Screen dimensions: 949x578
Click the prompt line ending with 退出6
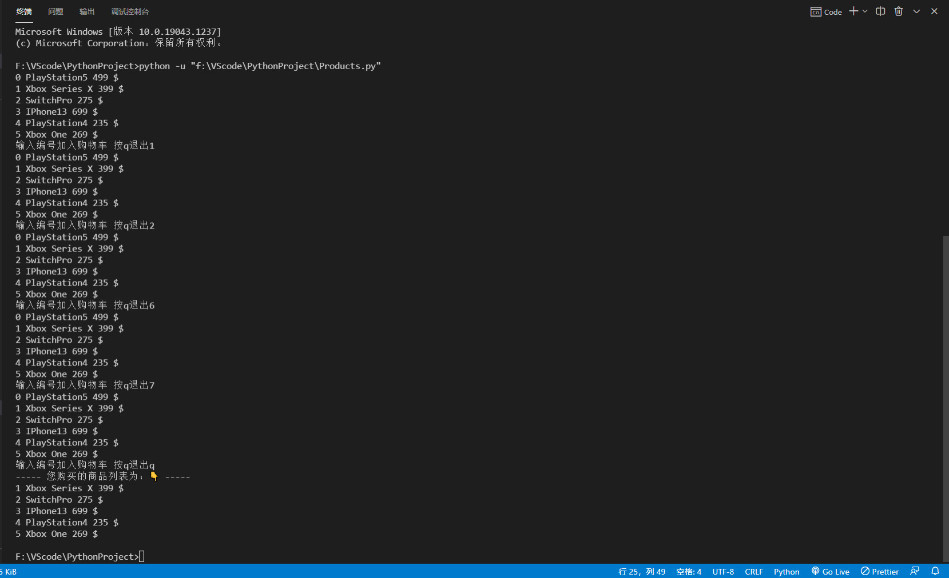tap(85, 306)
